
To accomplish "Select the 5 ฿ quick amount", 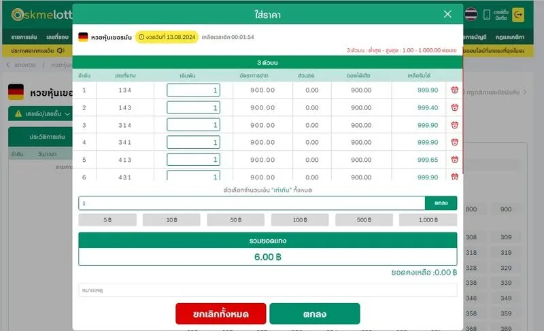I will pyautogui.click(x=107, y=220).
